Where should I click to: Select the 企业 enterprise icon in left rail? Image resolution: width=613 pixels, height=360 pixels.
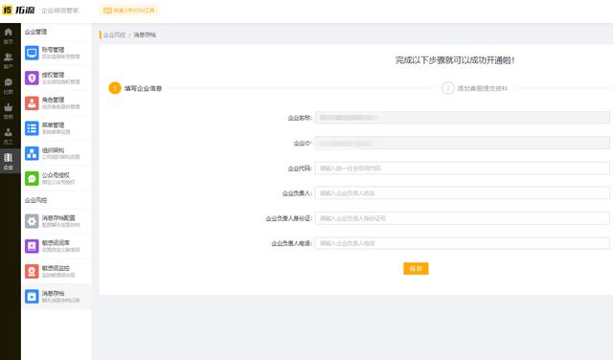click(x=9, y=161)
